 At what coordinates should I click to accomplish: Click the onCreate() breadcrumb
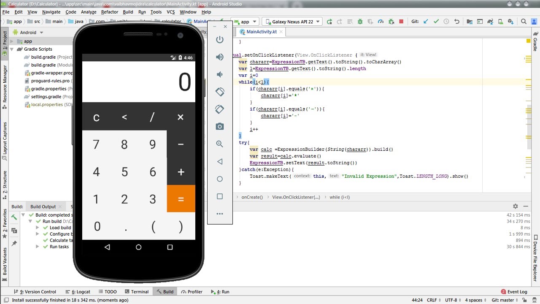pyautogui.click(x=252, y=197)
